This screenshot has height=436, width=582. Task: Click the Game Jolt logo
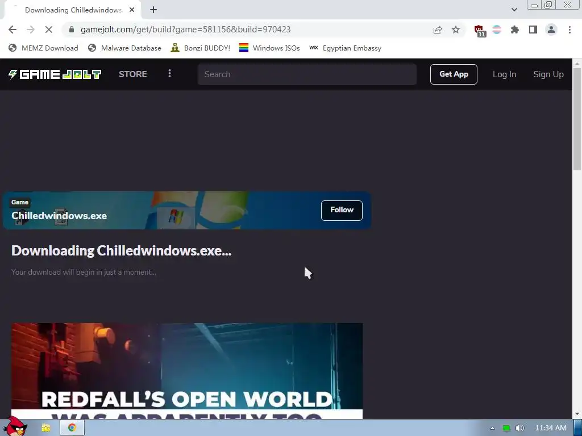55,74
